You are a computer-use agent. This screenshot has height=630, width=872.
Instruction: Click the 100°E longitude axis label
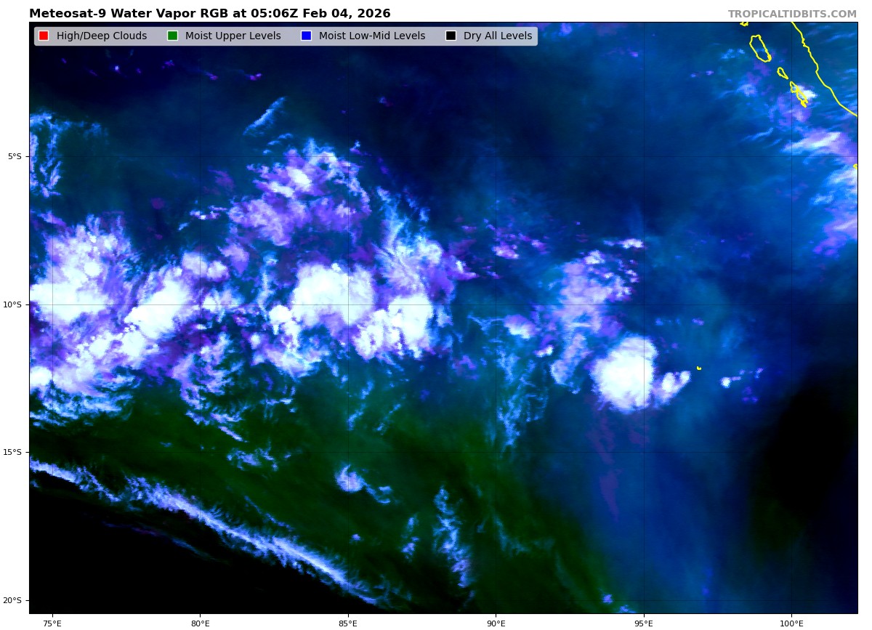pos(791,623)
